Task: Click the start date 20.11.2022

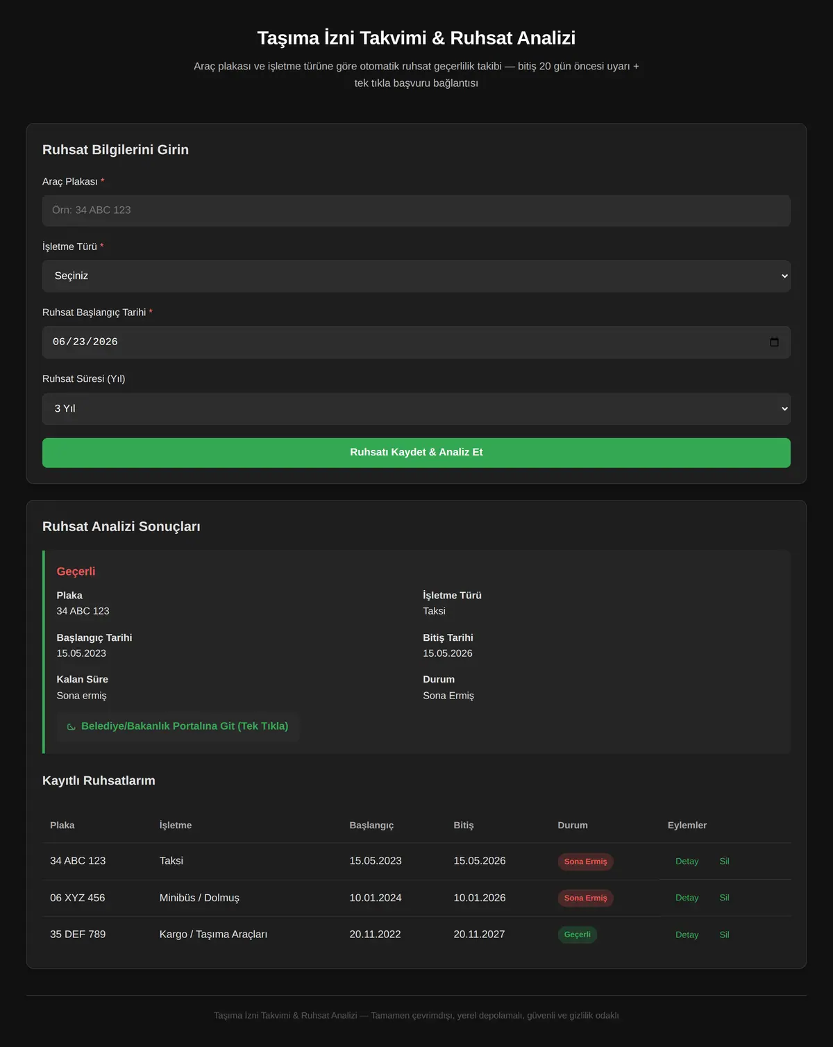Action: [x=375, y=935]
